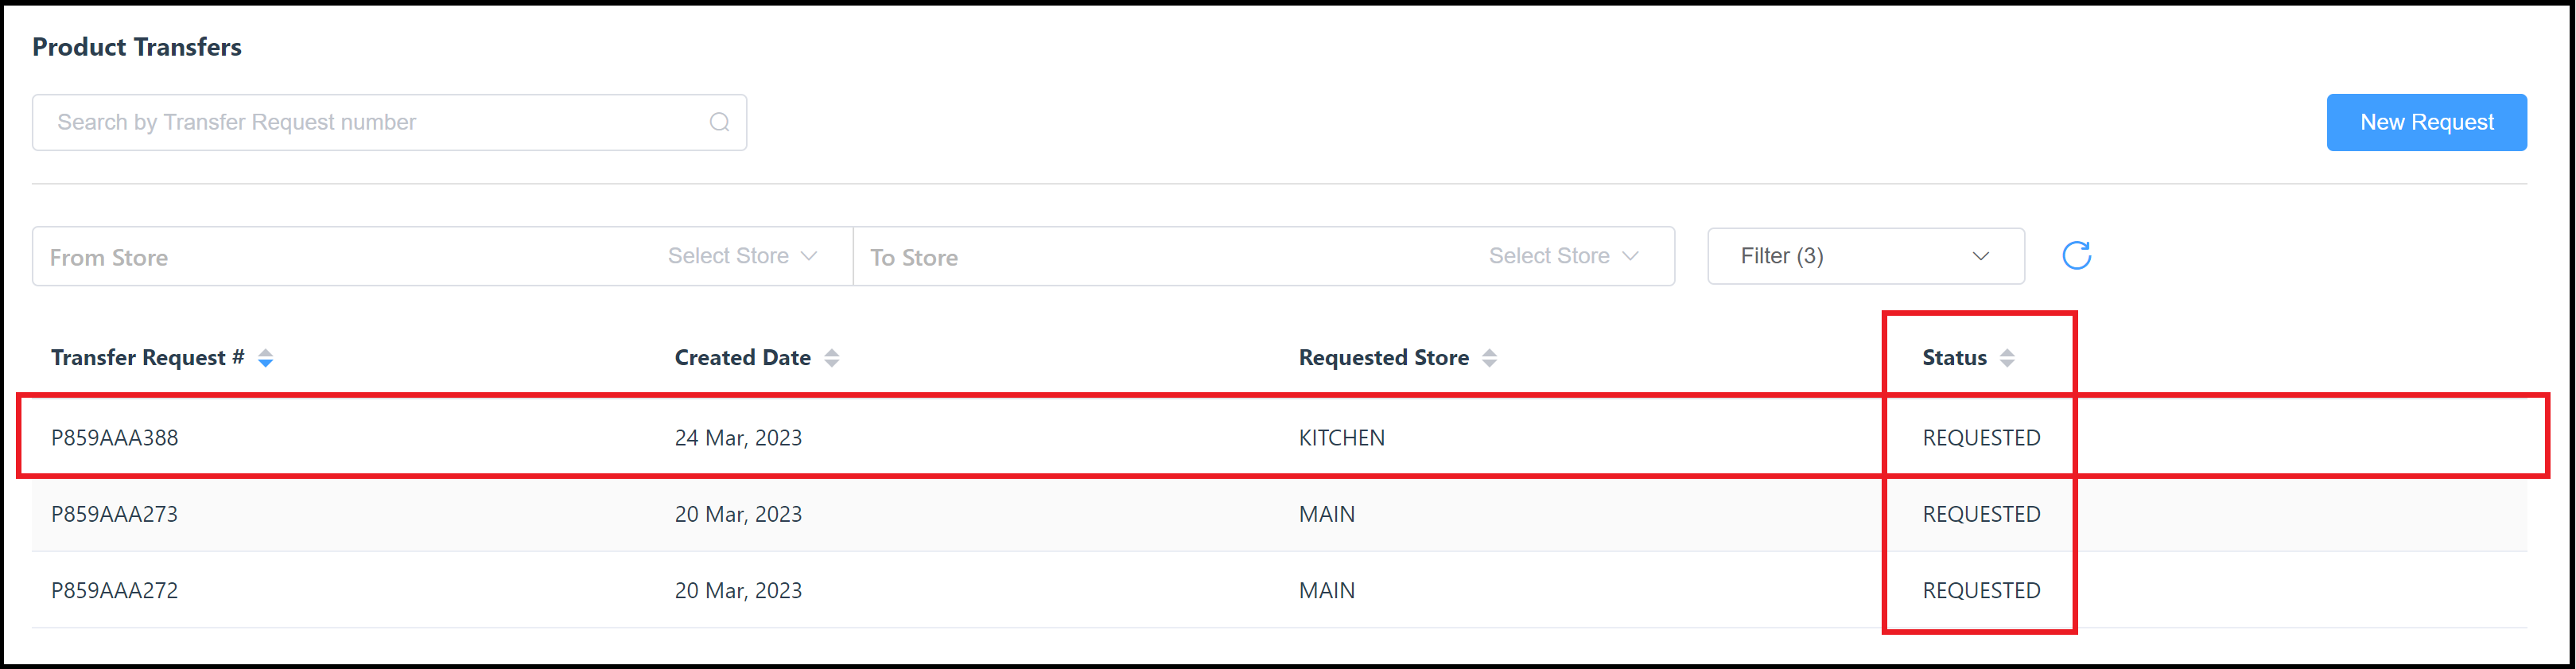Viewport: 2576px width, 669px height.
Task: Sort the Requested Store column
Action: tap(1490, 357)
